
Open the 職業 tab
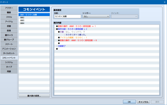(9, 12)
